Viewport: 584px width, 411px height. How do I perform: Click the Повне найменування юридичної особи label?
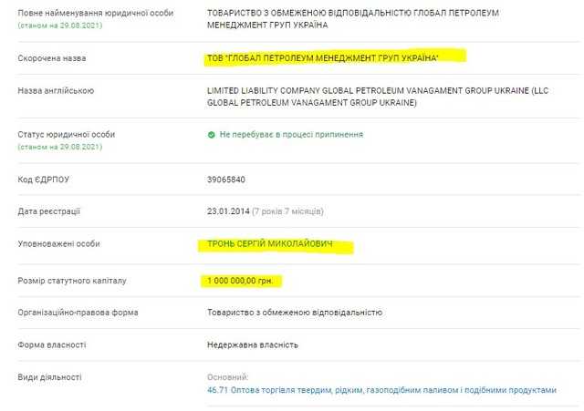click(x=96, y=13)
